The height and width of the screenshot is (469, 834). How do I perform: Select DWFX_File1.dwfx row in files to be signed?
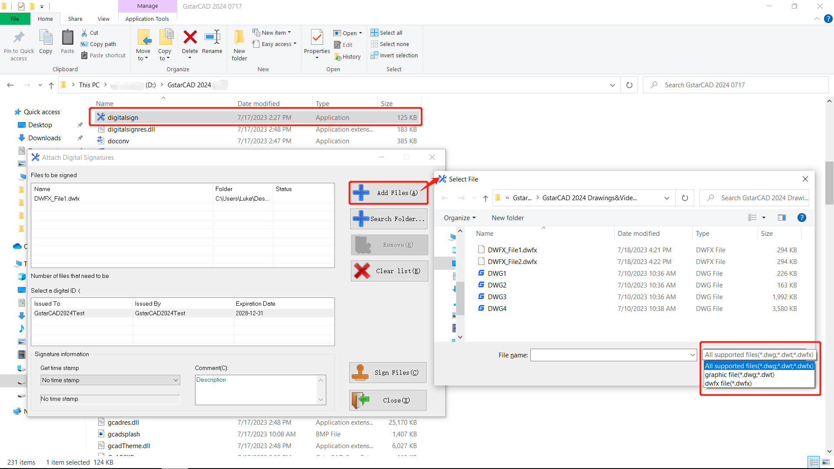[182, 198]
